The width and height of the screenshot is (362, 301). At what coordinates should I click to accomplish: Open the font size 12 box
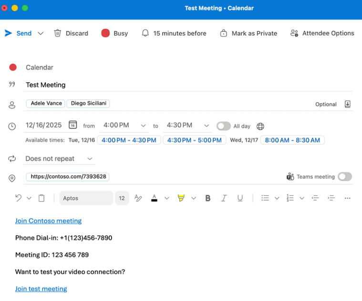coord(122,198)
